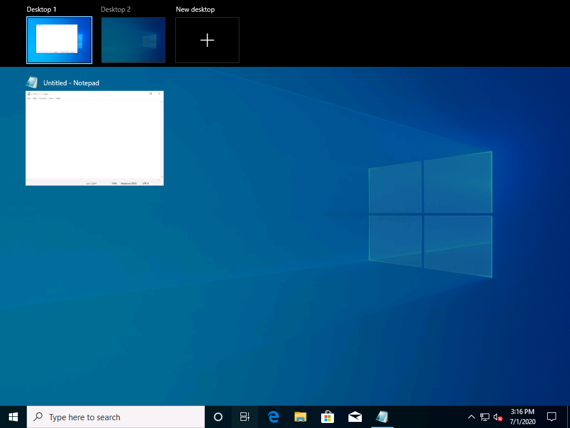Launch Microsoft Edge from the taskbar
Image resolution: width=570 pixels, height=428 pixels.
pyautogui.click(x=273, y=416)
